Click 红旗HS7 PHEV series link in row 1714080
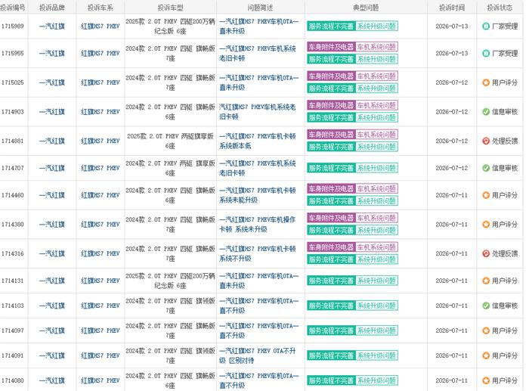 coord(101,380)
